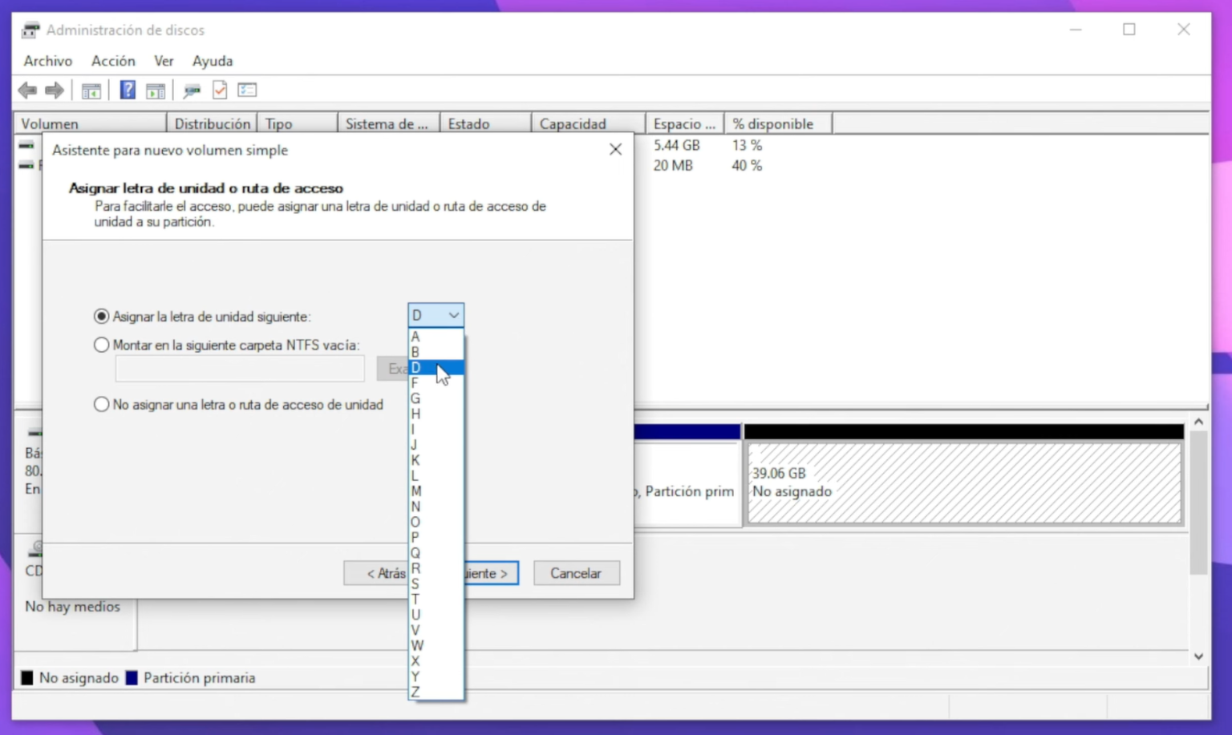Click the disk pane vertical scrollbar thumb
The height and width of the screenshot is (735, 1232).
[1198, 503]
